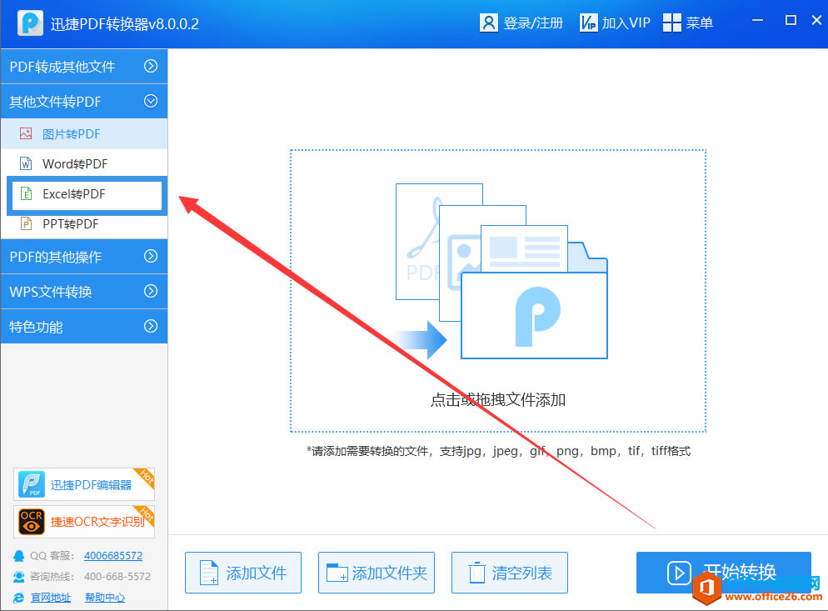828x611 pixels.
Task: Open 捷速OCR文字识别 promotion banner
Action: tap(84, 522)
